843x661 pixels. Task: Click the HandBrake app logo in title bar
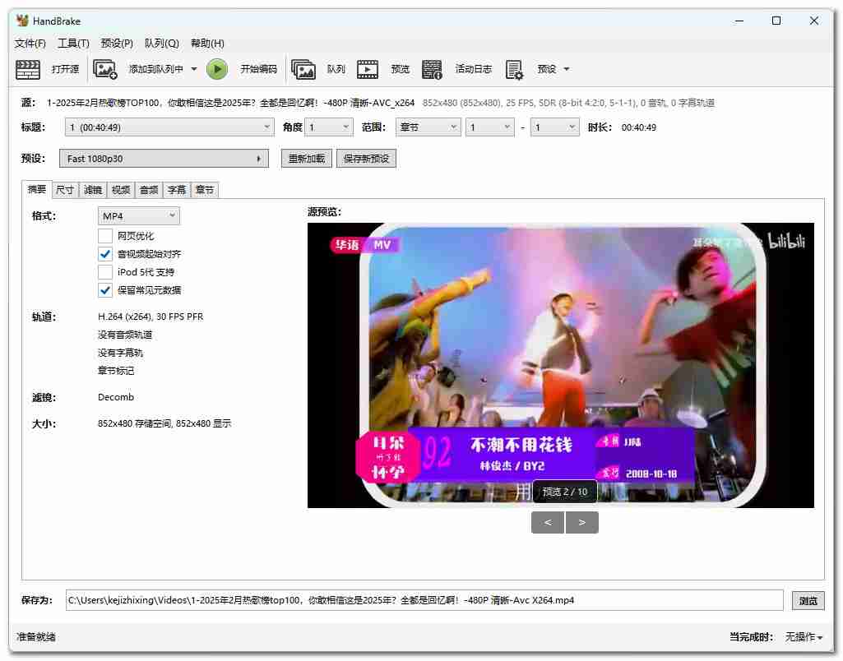coord(22,21)
